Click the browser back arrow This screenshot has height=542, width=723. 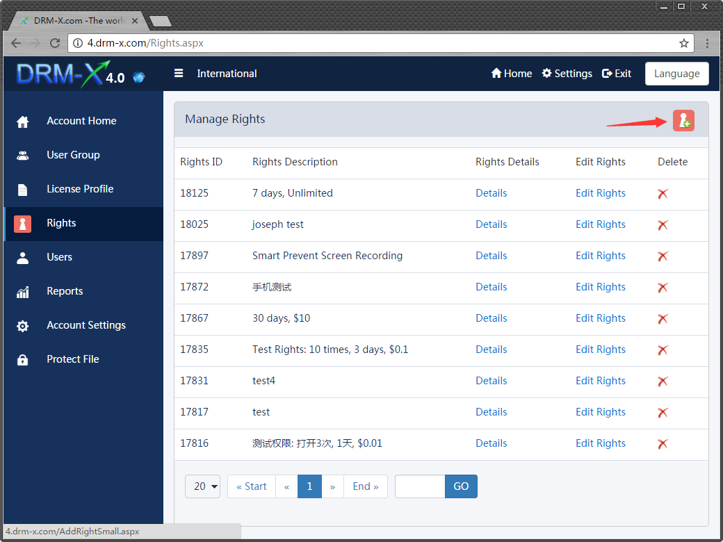coord(16,43)
